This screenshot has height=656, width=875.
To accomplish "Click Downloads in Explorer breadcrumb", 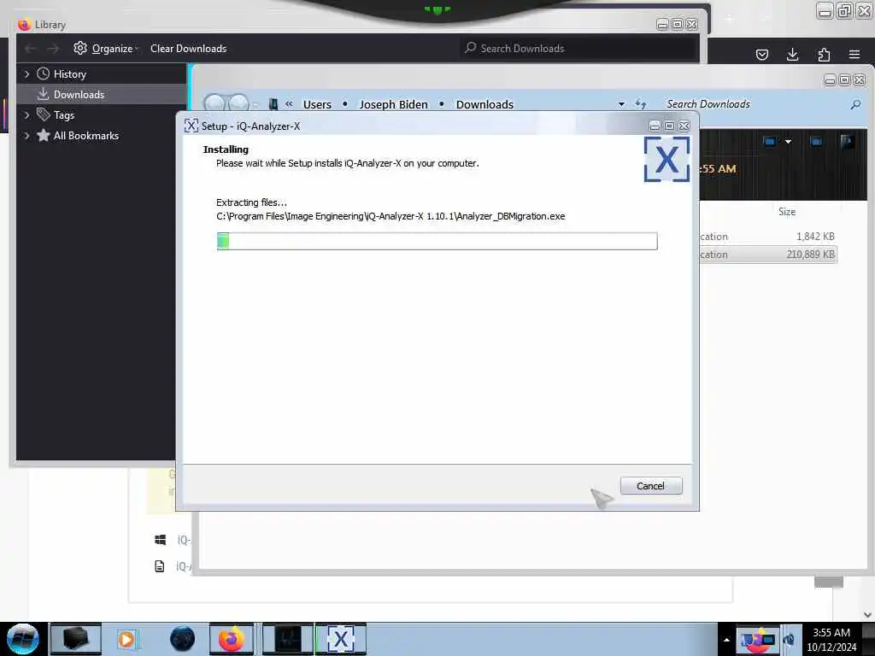I will coord(484,104).
